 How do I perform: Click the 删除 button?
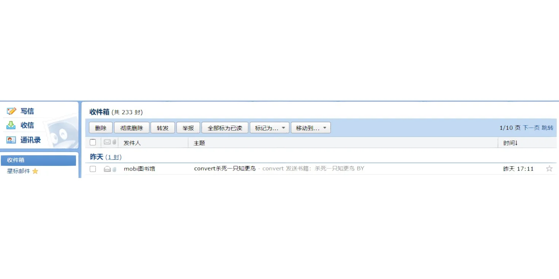pos(101,128)
